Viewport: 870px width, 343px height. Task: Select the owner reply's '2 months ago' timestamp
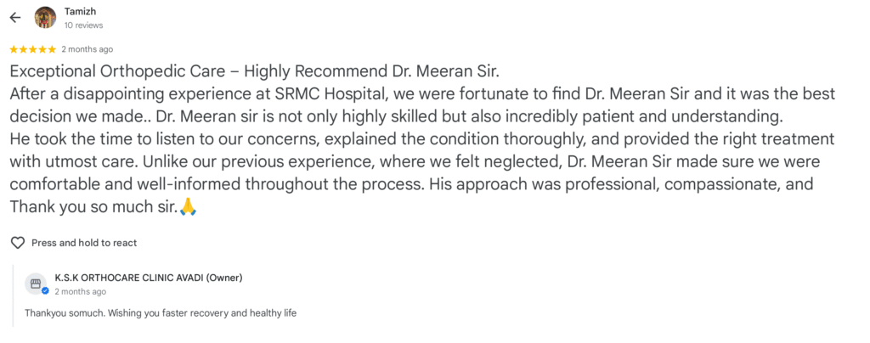point(80,291)
